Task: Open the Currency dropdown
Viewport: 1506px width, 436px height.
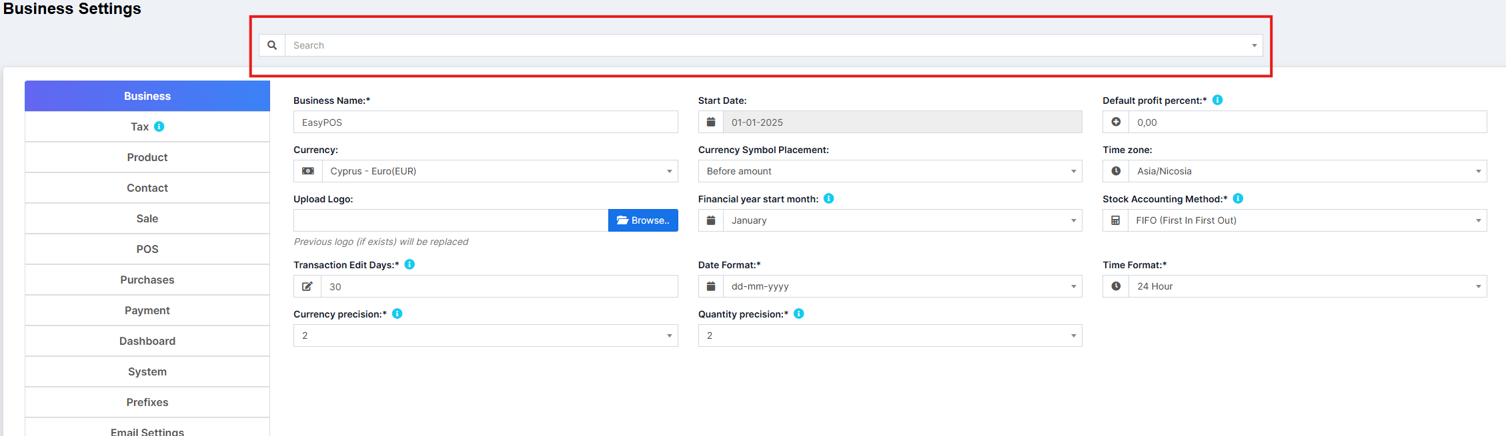Action: 499,171
